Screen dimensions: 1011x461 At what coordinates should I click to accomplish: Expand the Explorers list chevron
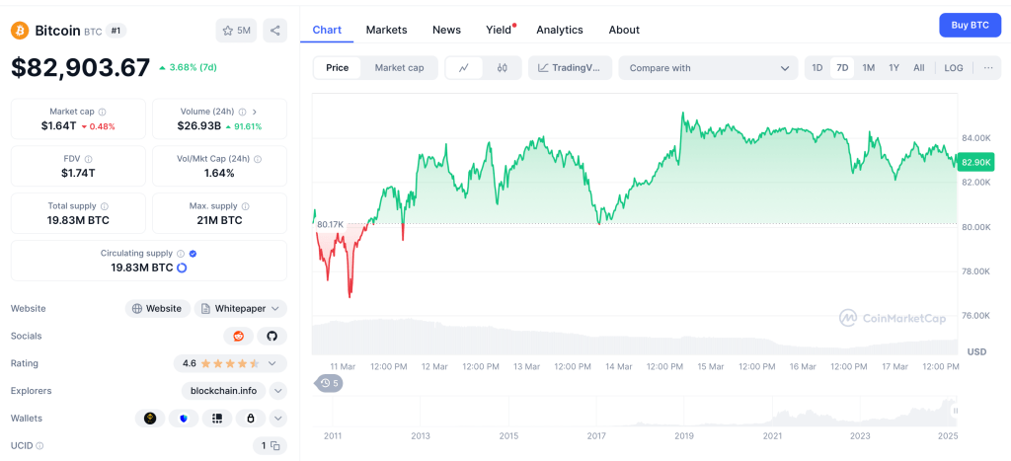pos(278,391)
